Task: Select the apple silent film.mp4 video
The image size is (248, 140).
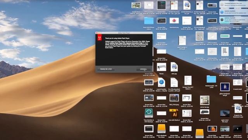Action: [225, 113]
